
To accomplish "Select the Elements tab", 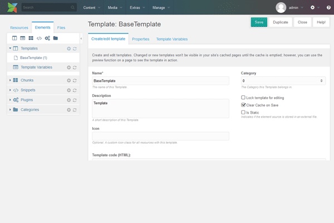I will pyautogui.click(x=43, y=27).
